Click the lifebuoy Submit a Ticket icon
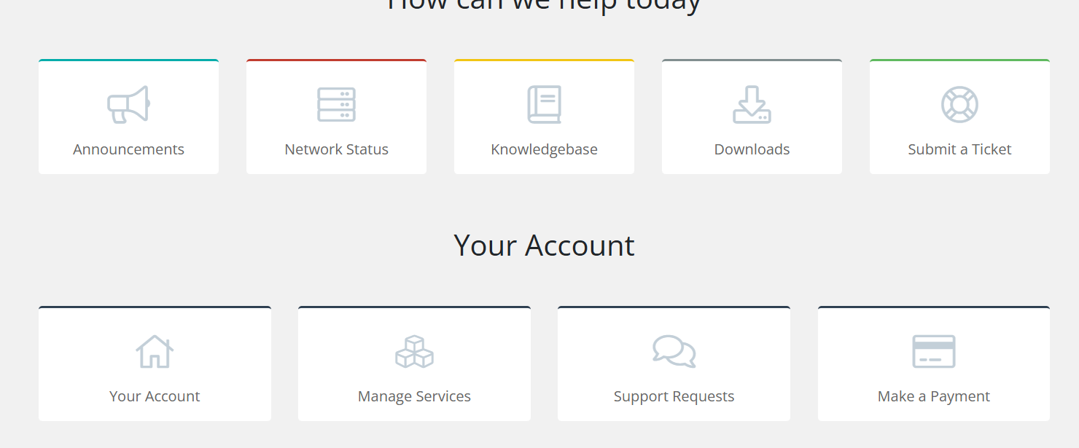 click(959, 104)
